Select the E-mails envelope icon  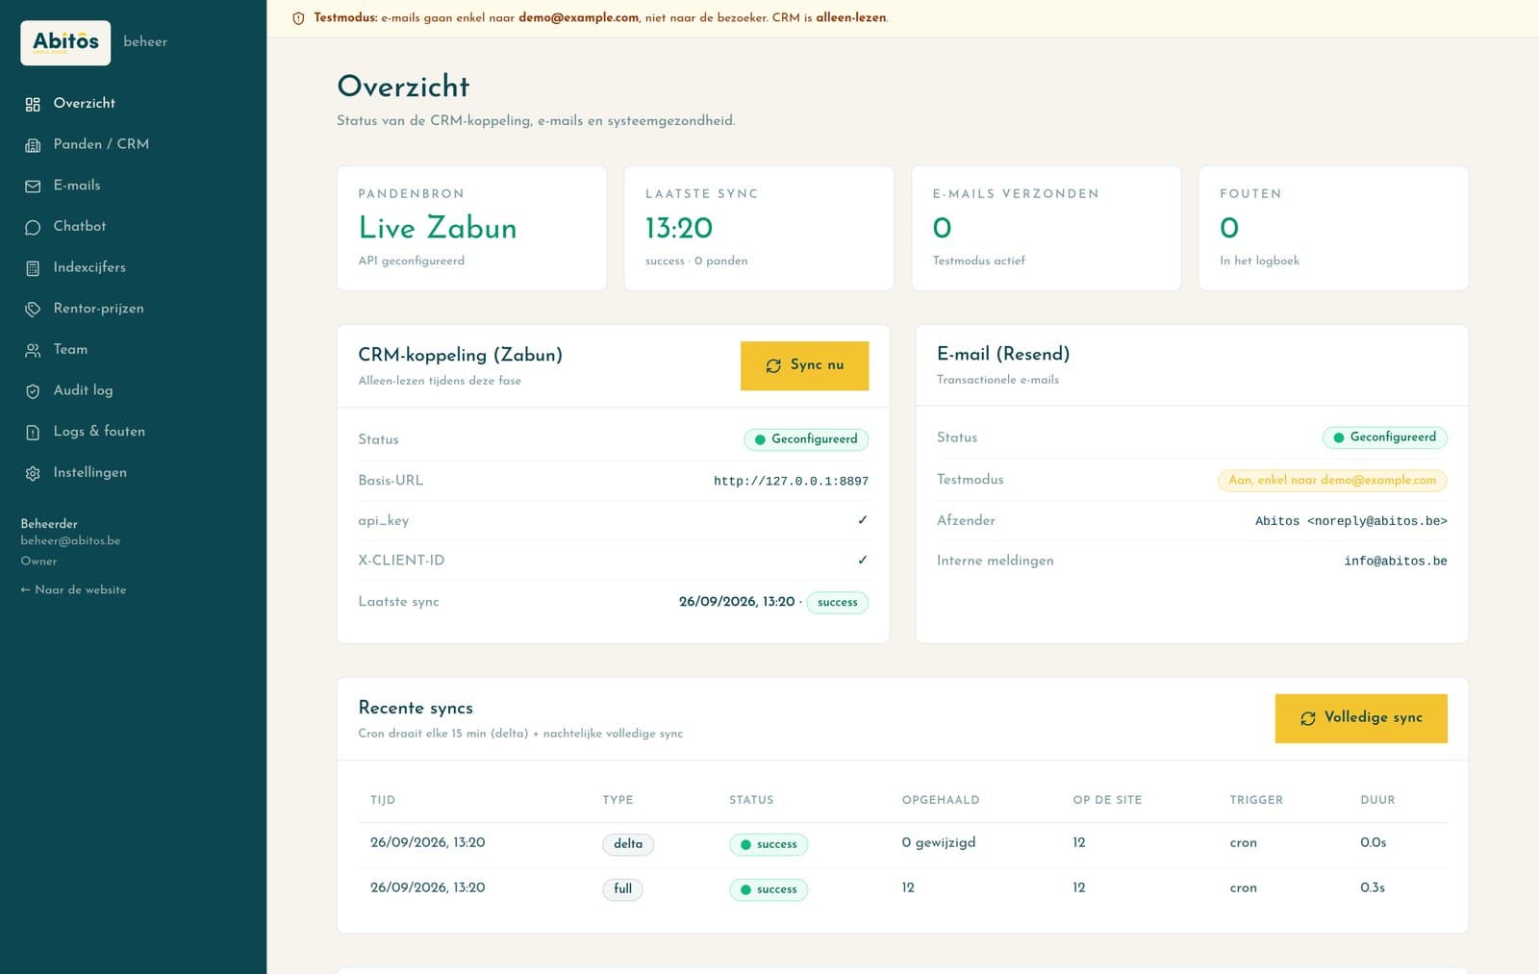pos(33,186)
